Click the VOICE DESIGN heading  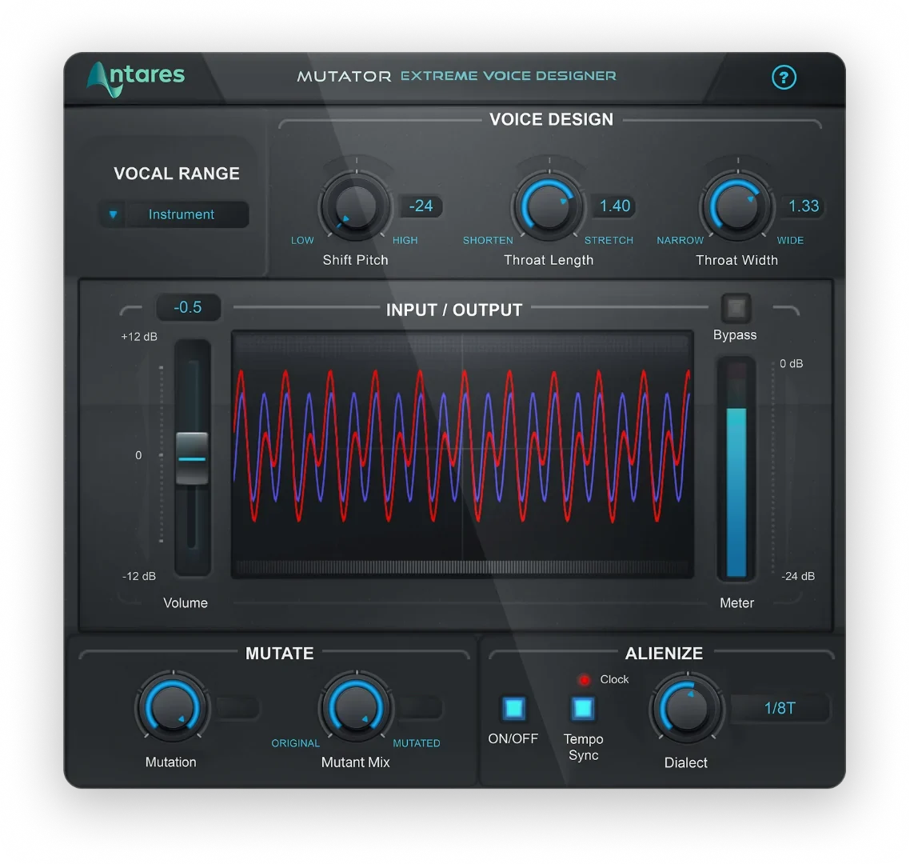pyautogui.click(x=551, y=120)
